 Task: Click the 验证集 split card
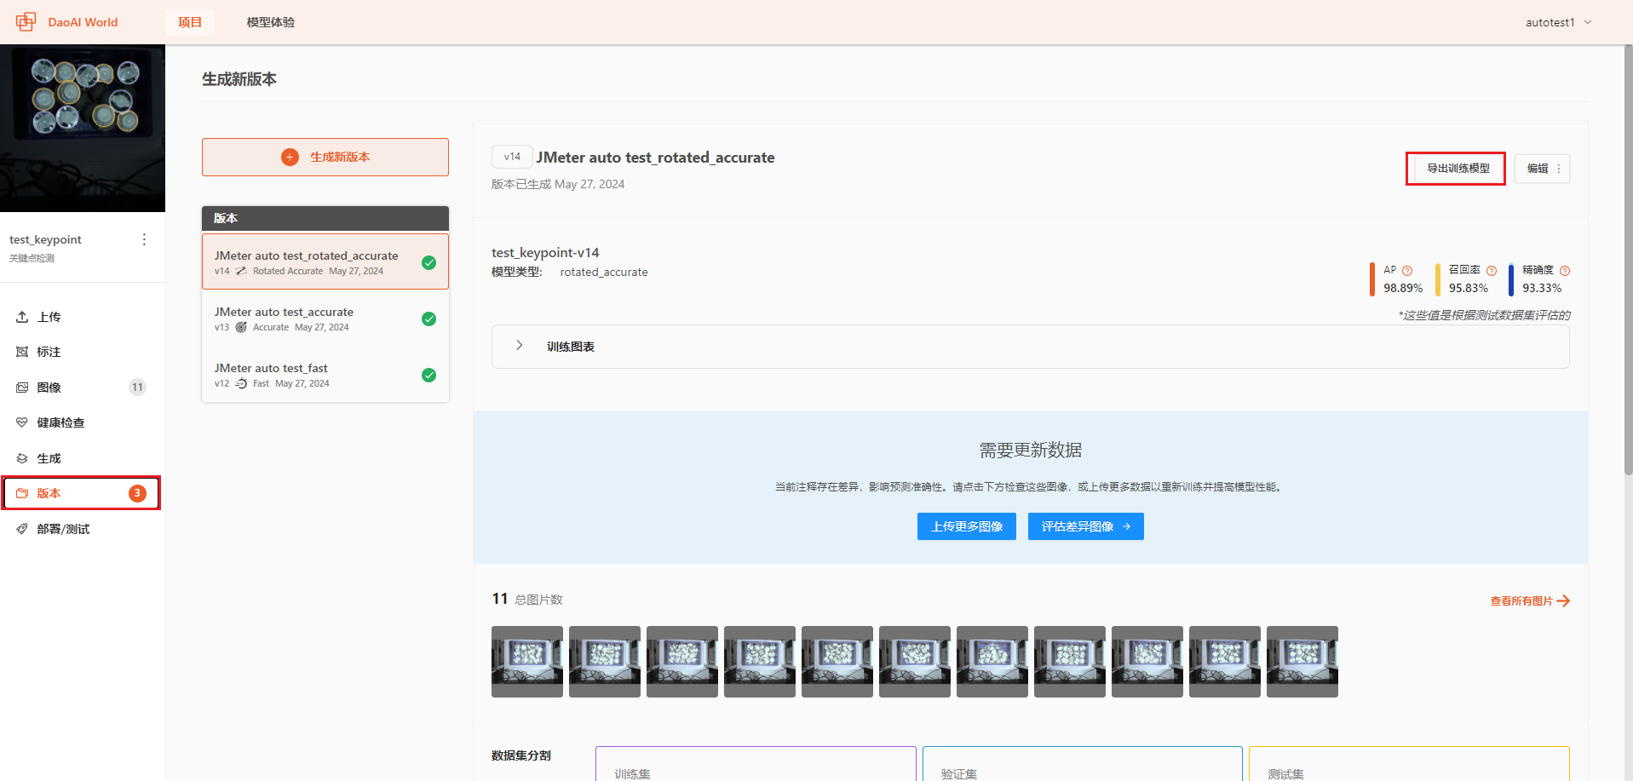[1083, 764]
